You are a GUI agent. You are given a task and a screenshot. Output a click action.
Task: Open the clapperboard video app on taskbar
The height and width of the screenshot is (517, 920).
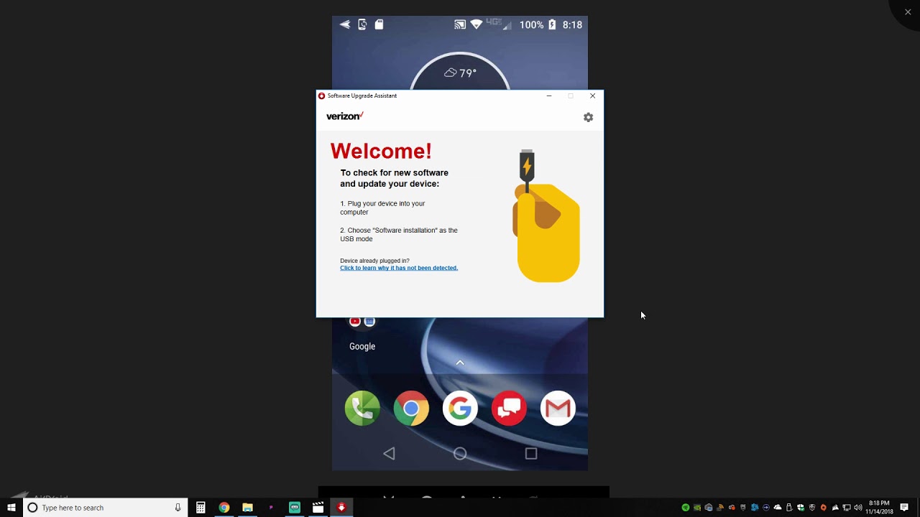tap(318, 508)
